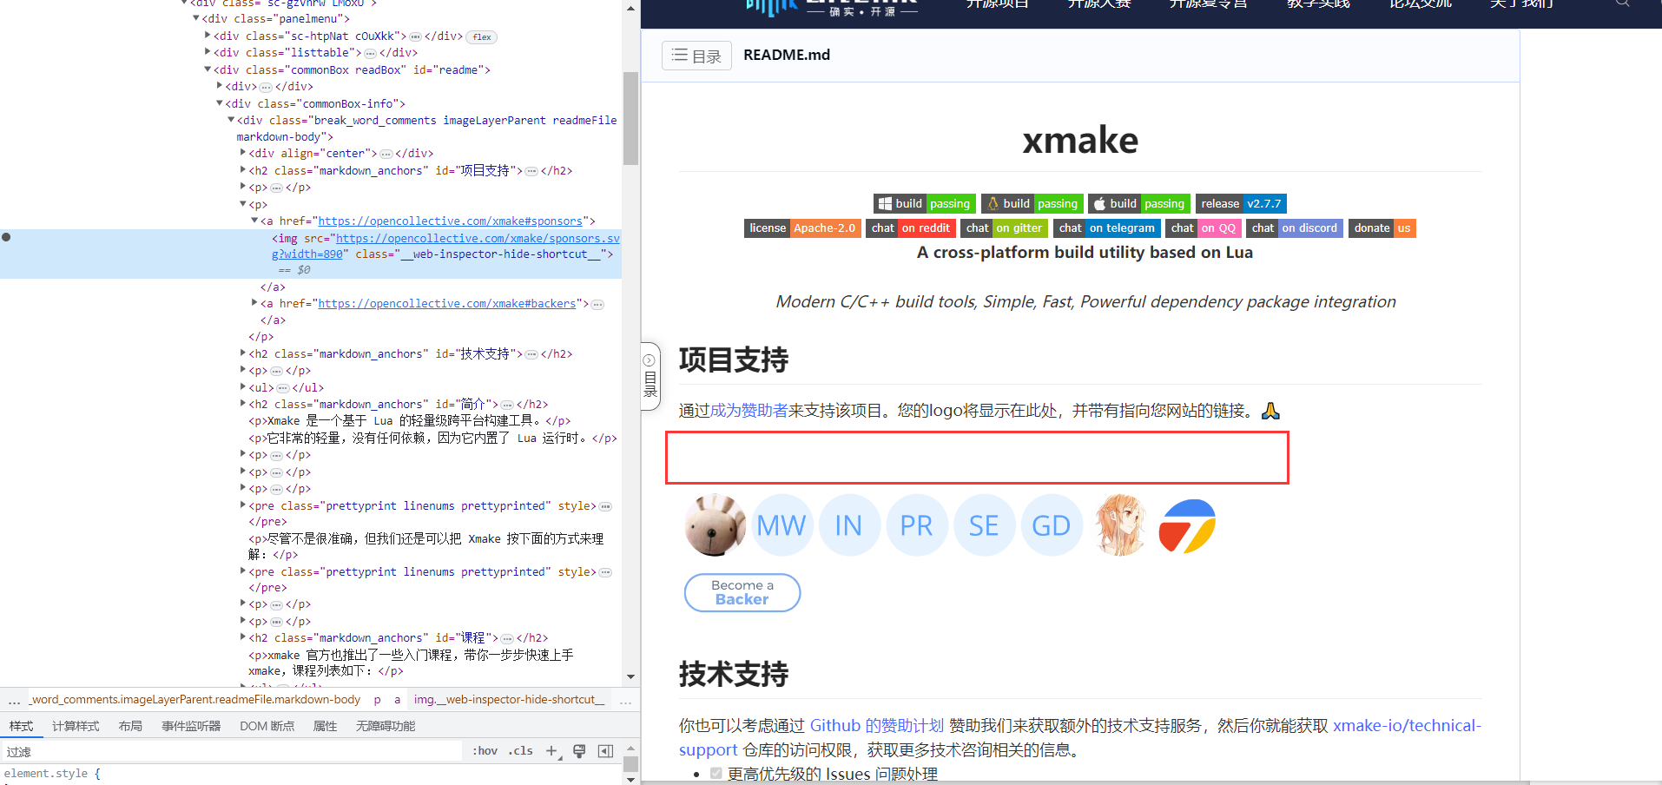Follow the 成为赞助者 link

pos(749,411)
